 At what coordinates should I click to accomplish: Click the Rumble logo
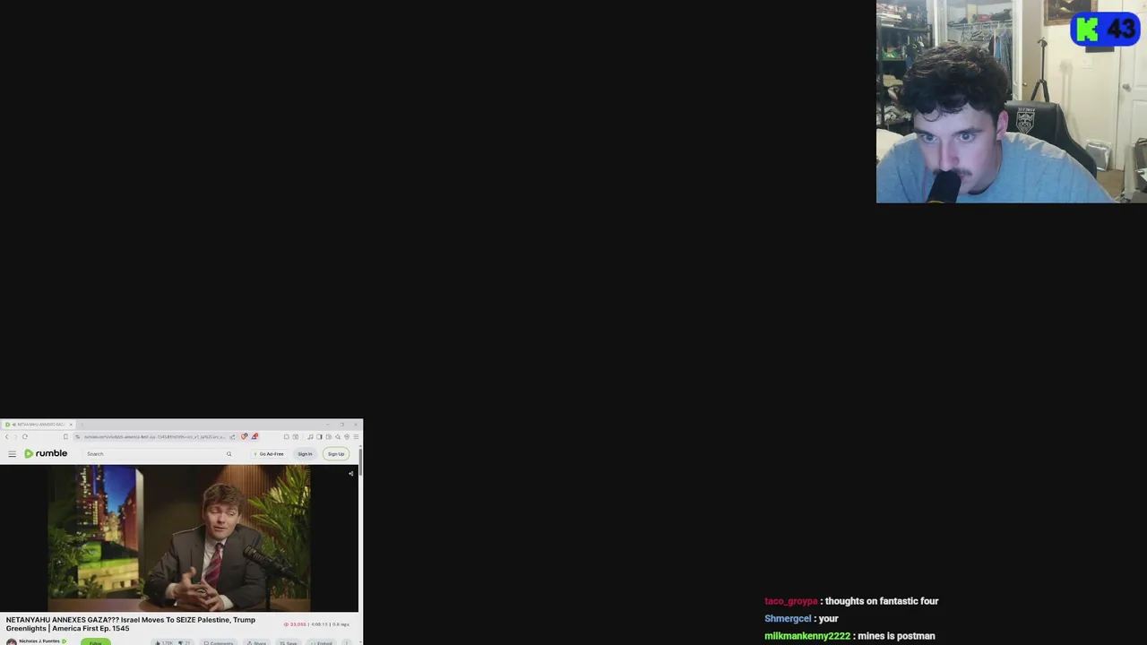point(46,453)
